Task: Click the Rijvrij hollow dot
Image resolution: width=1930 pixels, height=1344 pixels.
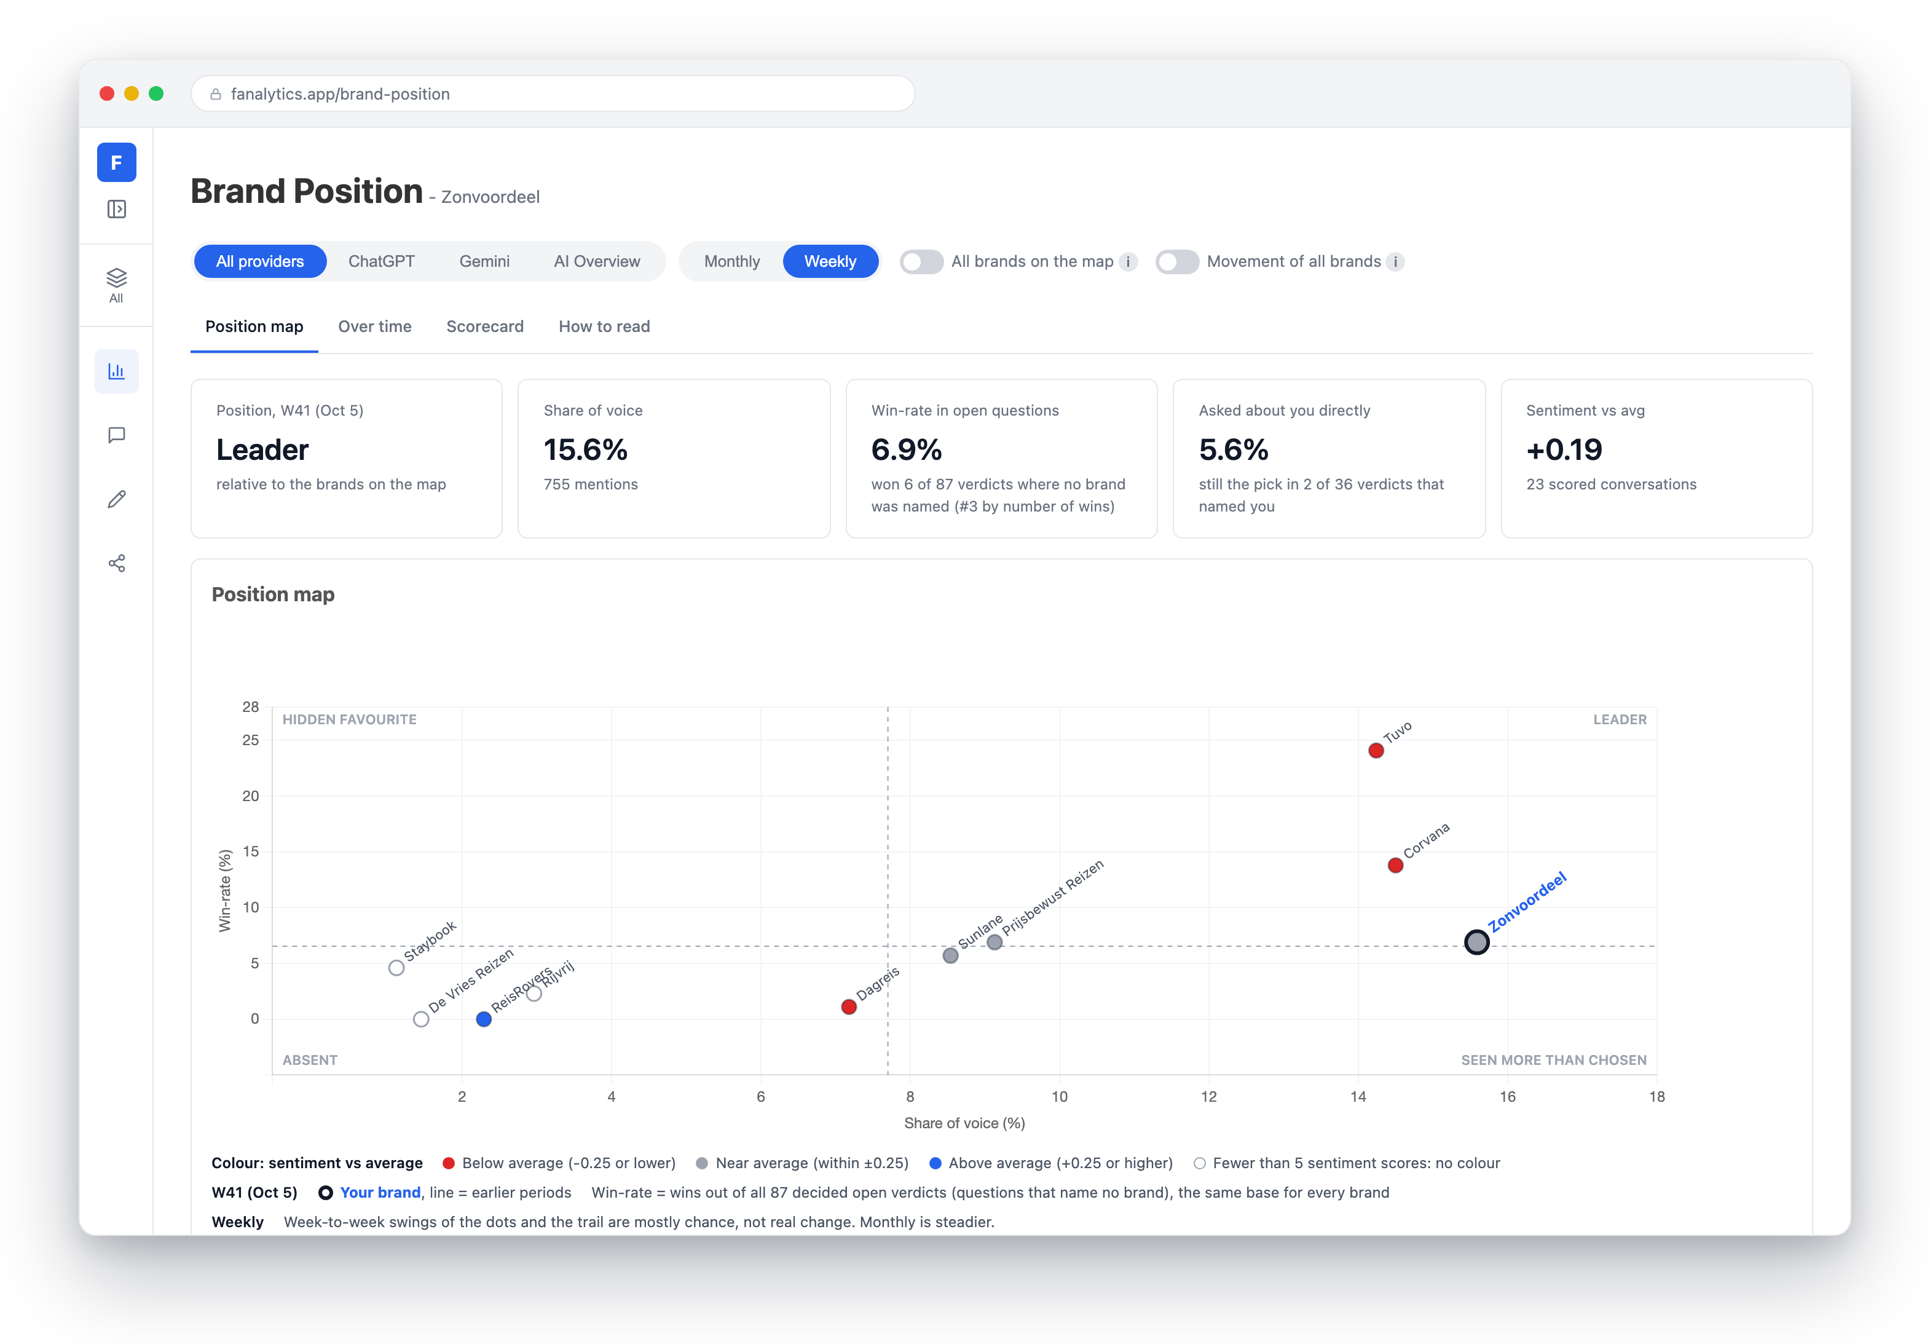Action: pos(534,994)
